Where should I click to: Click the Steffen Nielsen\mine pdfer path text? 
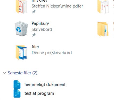[x=57, y=6]
